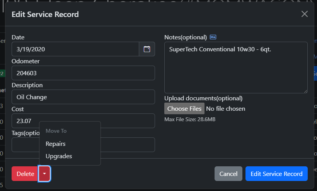Screen dimensions: 317x191
Task: Focus the Tags input box
Action: (128, 145)
